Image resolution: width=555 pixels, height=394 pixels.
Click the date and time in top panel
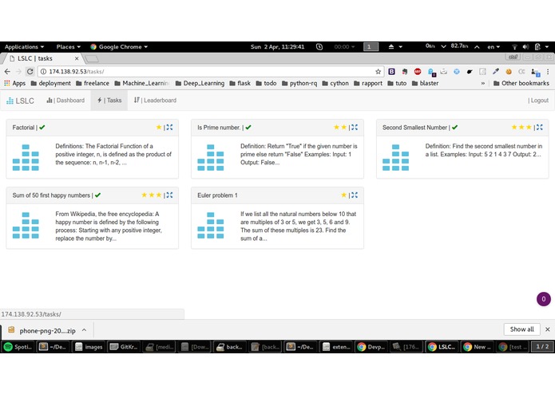point(277,46)
